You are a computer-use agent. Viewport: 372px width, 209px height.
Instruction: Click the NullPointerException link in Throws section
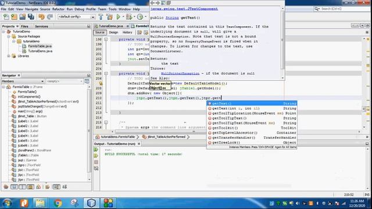(180, 74)
